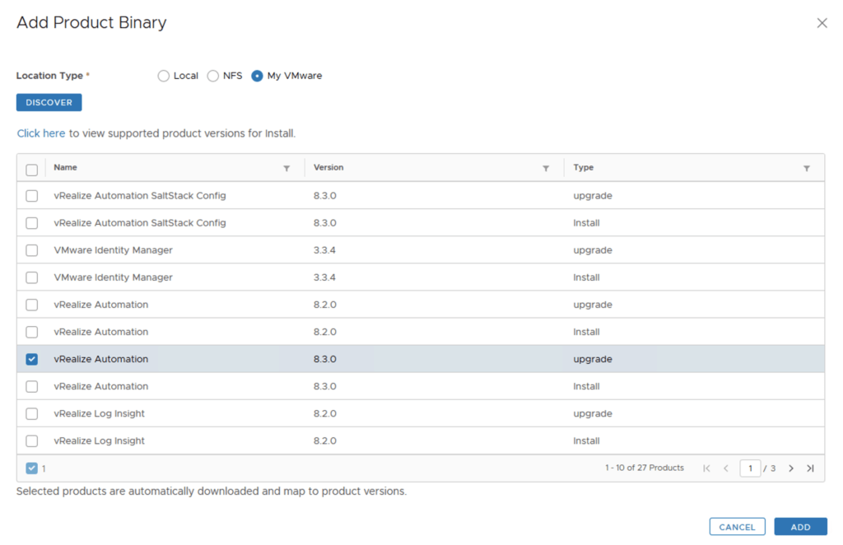This screenshot has height=545, width=843.
Task: Toggle the select-all header checkbox
Action: click(x=31, y=170)
